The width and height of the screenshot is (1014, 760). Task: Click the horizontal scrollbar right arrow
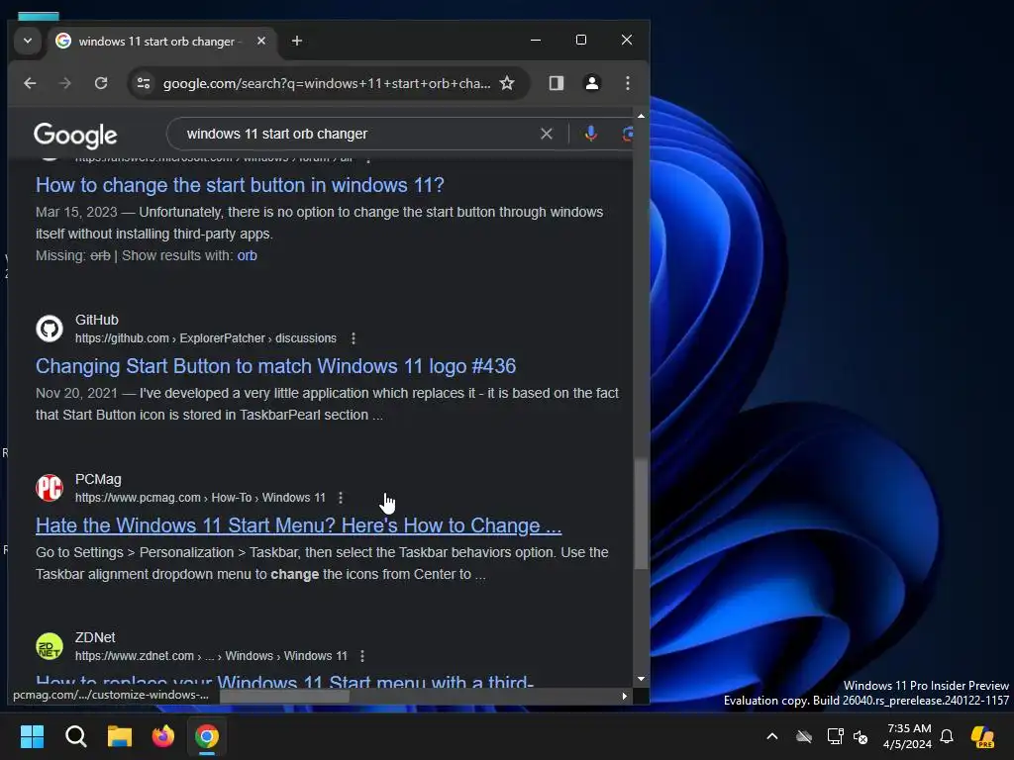pyautogui.click(x=624, y=696)
